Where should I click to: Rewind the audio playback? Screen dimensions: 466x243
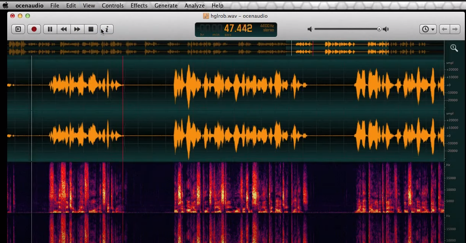64,29
